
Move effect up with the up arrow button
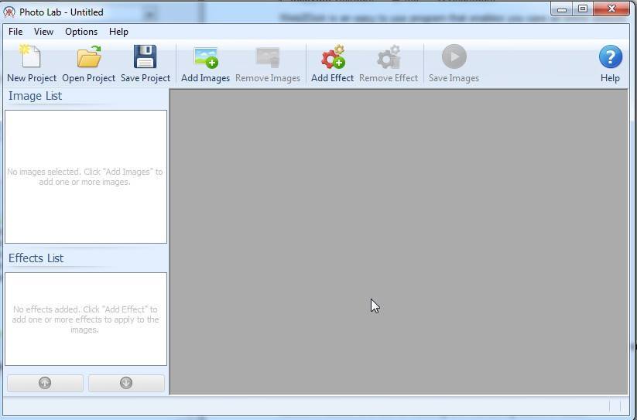(45, 383)
